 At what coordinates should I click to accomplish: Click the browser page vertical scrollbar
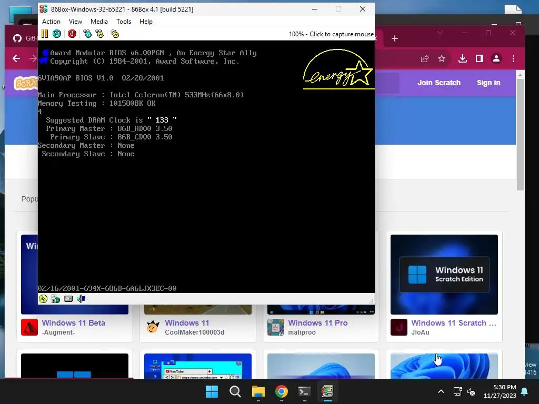(520, 134)
